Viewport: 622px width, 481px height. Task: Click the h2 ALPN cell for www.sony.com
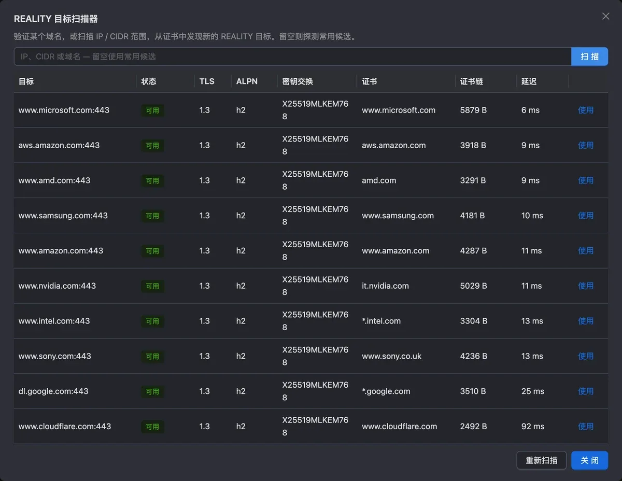[241, 356]
